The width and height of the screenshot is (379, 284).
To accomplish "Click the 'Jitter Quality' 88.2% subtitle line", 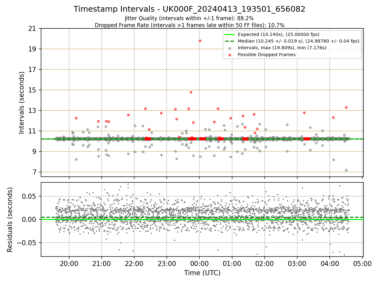I will (x=189, y=18).
